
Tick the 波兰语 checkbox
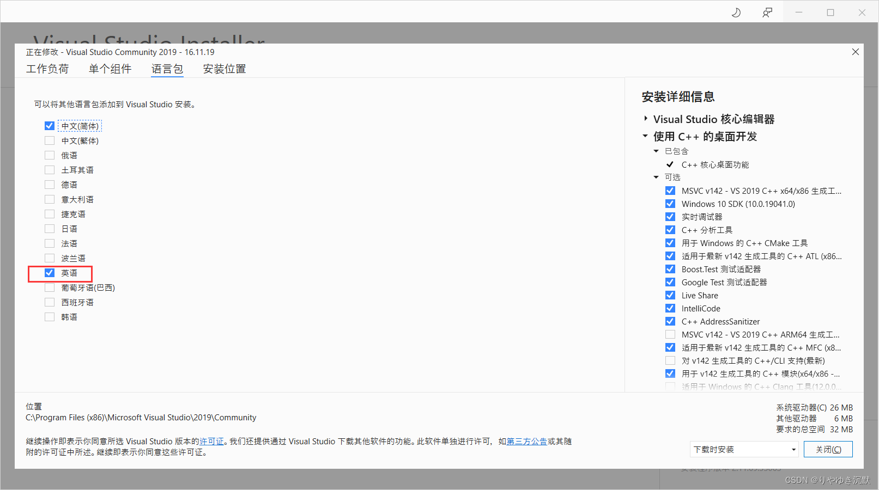click(x=50, y=258)
